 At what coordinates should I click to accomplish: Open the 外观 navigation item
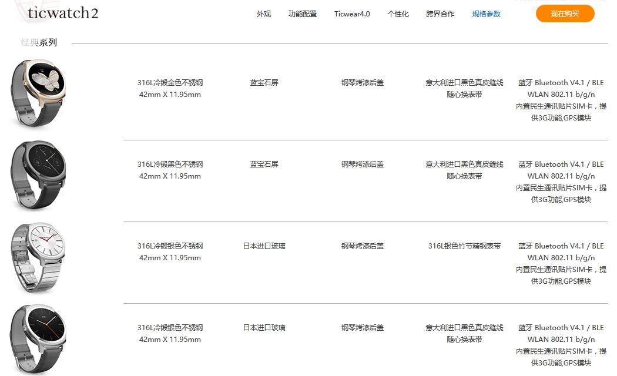[263, 14]
